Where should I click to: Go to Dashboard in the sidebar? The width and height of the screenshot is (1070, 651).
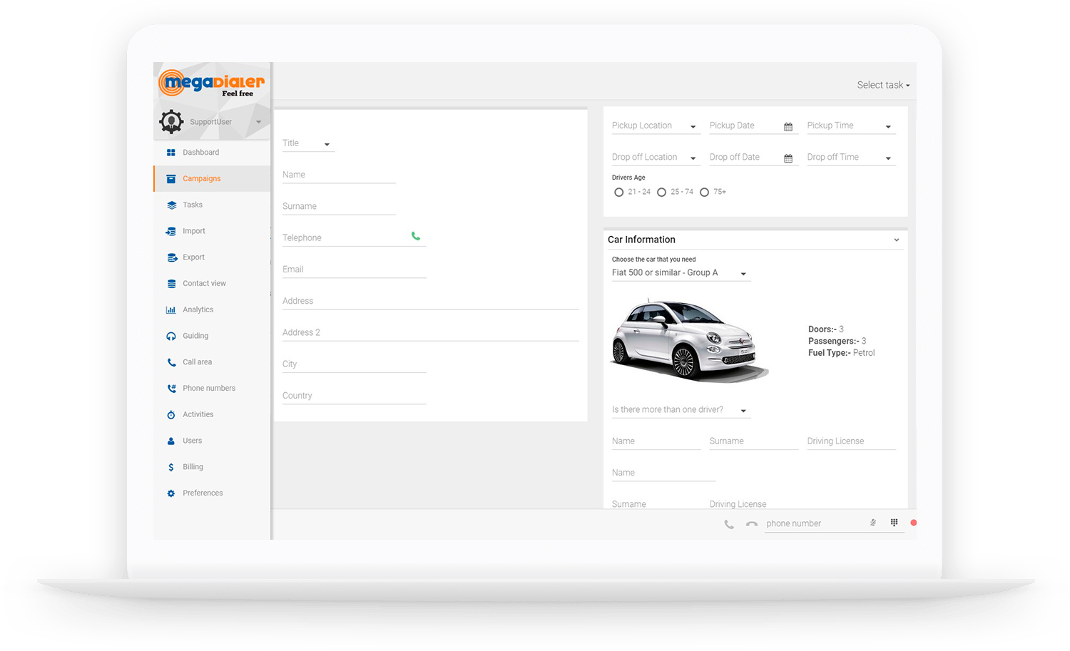[200, 153]
